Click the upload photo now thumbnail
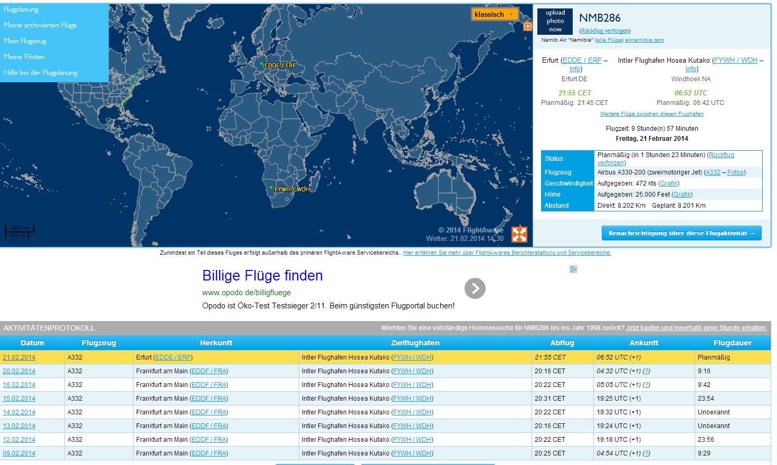Viewport: 777px width, 465px height. pyautogui.click(x=555, y=22)
